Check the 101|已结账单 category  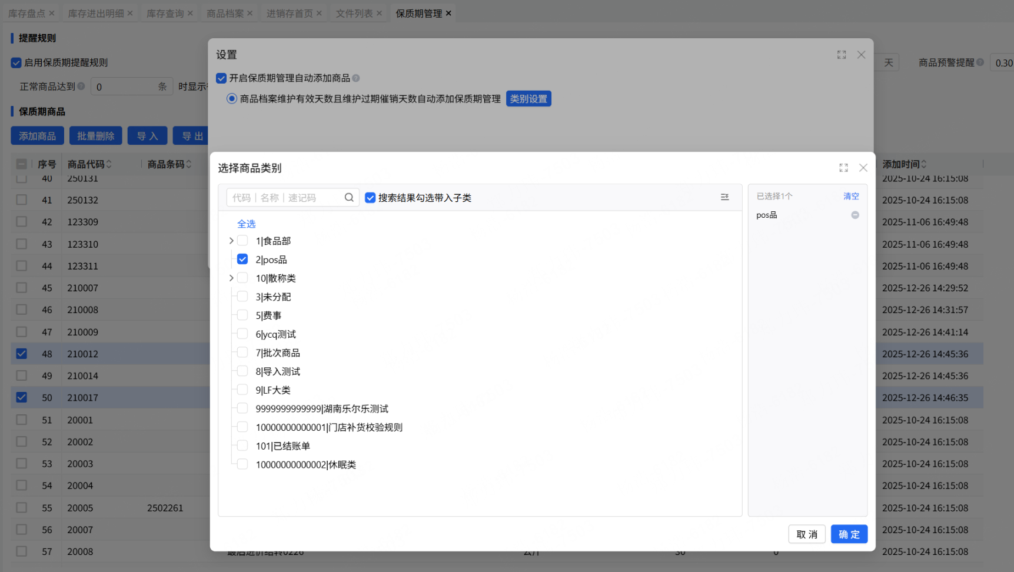(242, 445)
